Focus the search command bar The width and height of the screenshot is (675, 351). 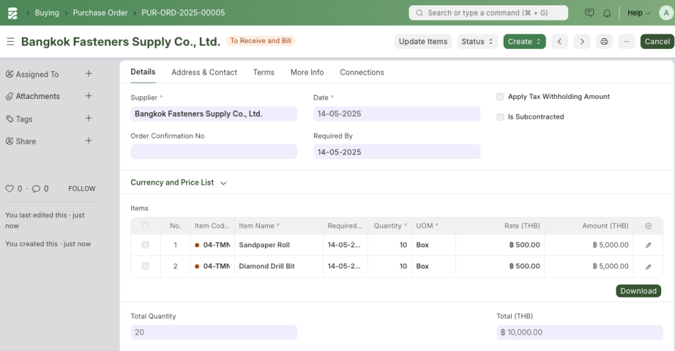488,13
